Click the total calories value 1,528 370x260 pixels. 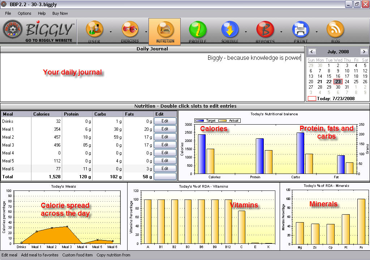click(x=55, y=176)
